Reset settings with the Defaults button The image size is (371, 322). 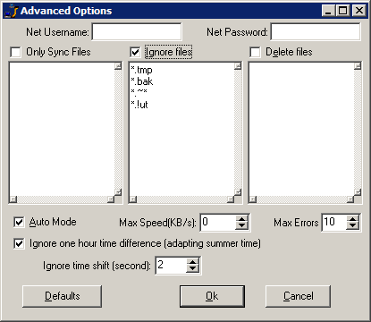tap(62, 296)
